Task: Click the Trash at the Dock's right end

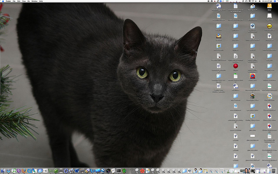Action: point(275,171)
